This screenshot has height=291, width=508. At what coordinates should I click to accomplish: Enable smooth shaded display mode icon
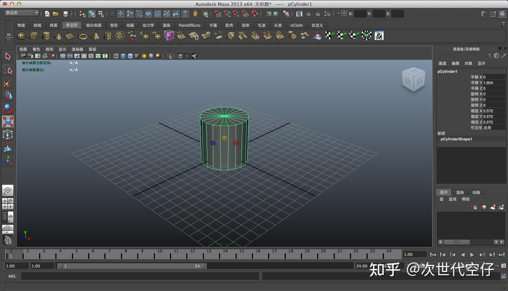123,56
